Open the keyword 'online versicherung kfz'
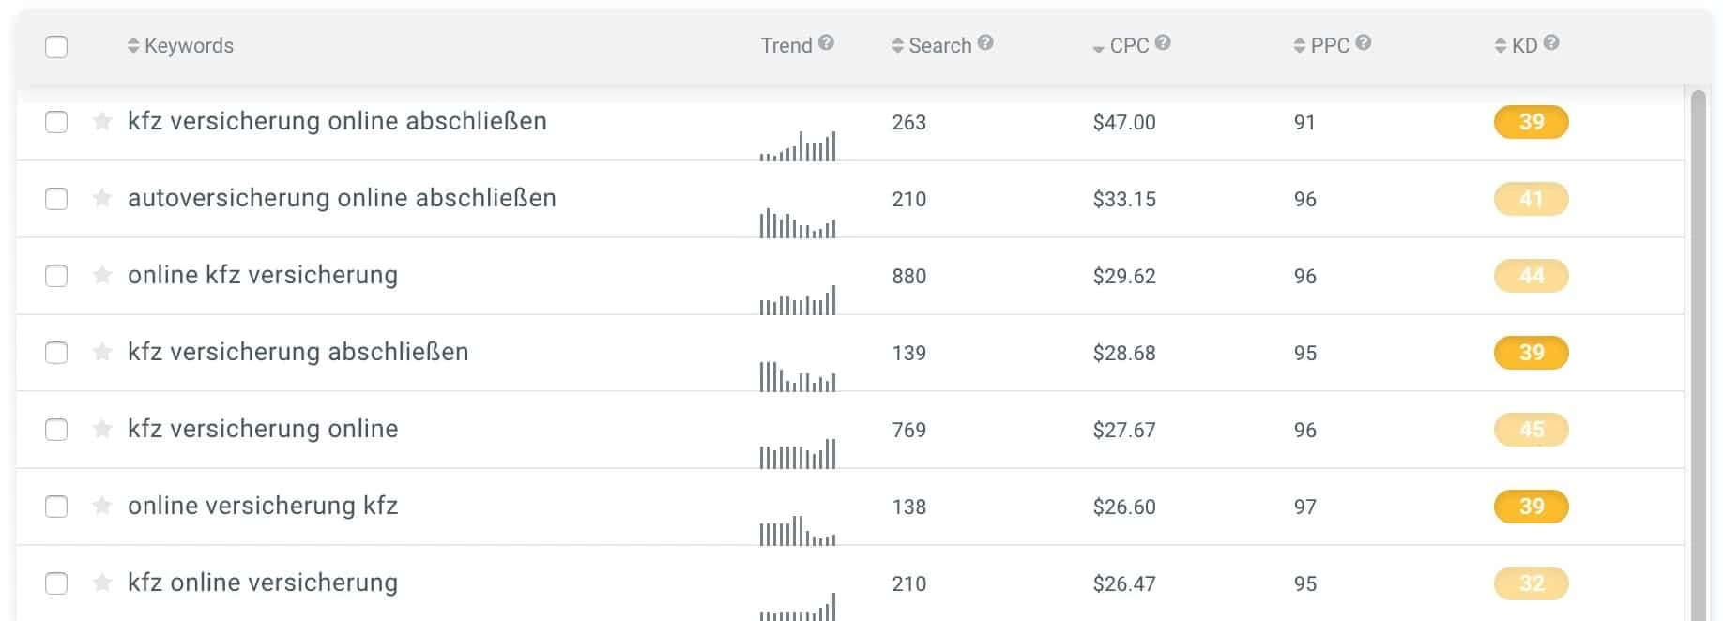Image resolution: width=1723 pixels, height=621 pixels. [x=262, y=506]
